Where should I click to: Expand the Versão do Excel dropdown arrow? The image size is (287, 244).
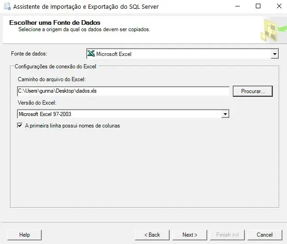tap(225, 114)
